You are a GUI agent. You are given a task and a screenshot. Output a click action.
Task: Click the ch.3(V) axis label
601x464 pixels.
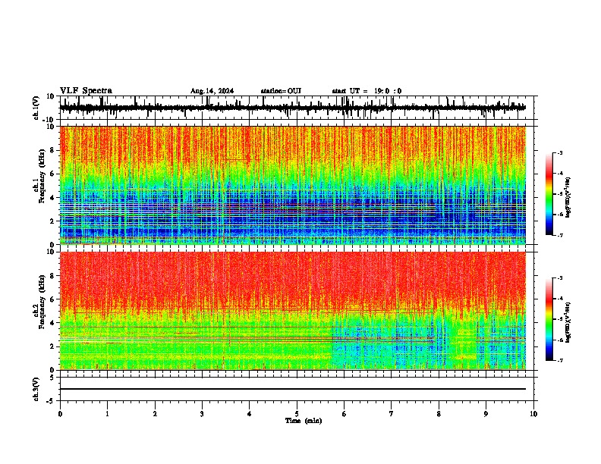click(x=36, y=390)
